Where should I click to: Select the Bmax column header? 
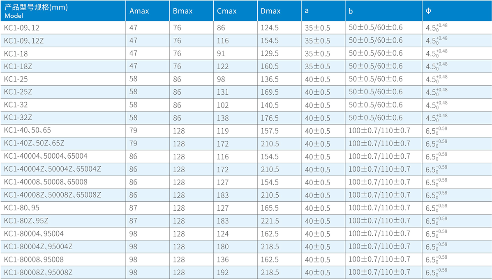click(x=183, y=11)
